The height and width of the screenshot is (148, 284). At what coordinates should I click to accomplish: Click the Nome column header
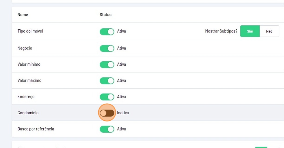[x=23, y=15]
